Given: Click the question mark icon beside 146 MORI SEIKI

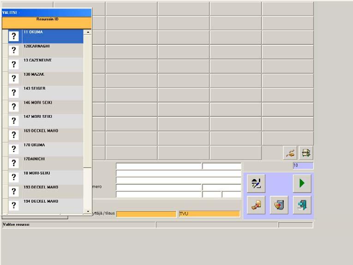Looking at the screenshot, I should (x=14, y=107).
